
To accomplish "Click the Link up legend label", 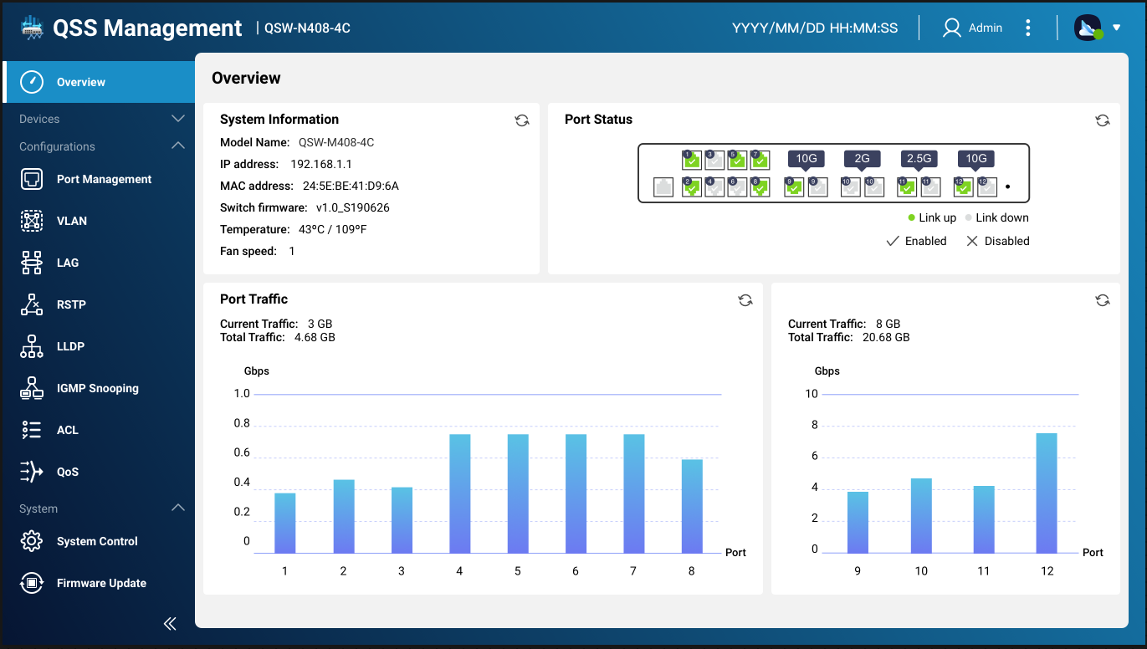I will [x=937, y=217].
